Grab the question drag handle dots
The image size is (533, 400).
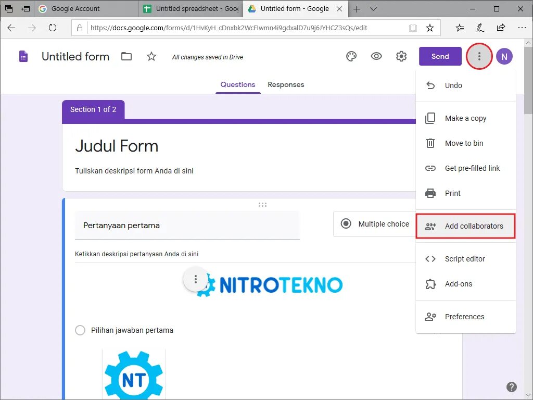pos(262,204)
